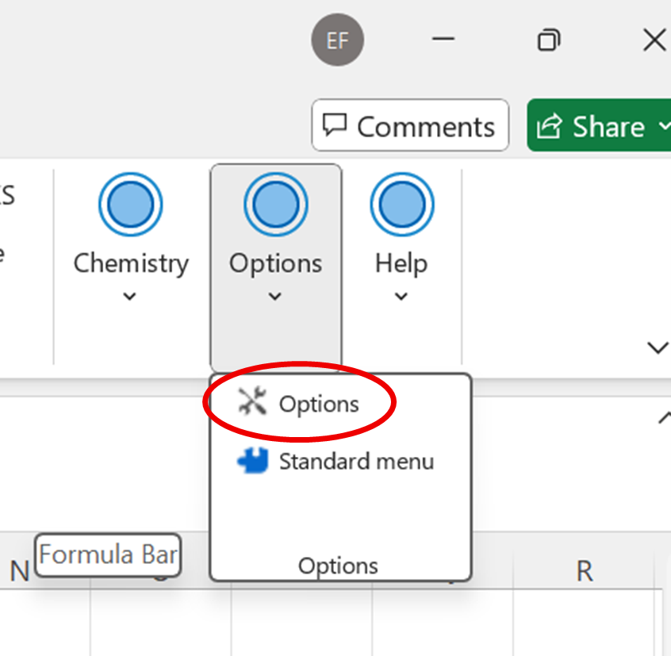The width and height of the screenshot is (671, 656).
Task: Open Ribbon Display Options chevron
Action: (658, 347)
